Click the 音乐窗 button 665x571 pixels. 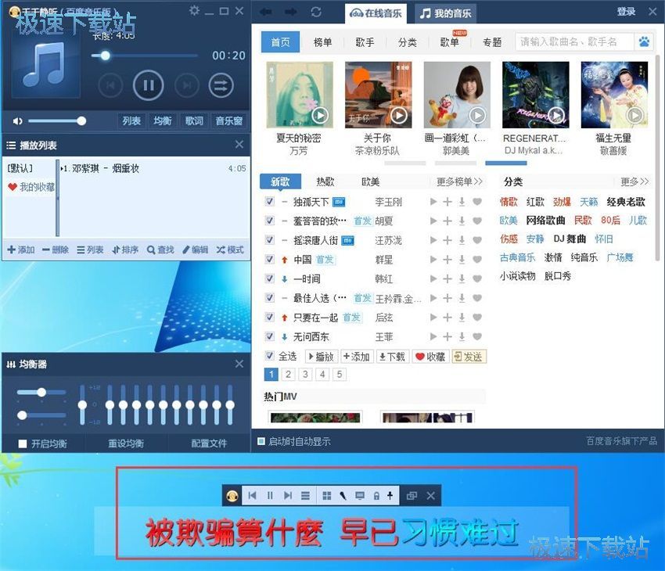coord(229,120)
